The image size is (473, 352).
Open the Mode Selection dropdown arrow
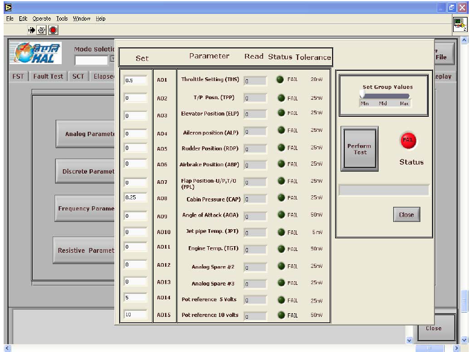(111, 60)
